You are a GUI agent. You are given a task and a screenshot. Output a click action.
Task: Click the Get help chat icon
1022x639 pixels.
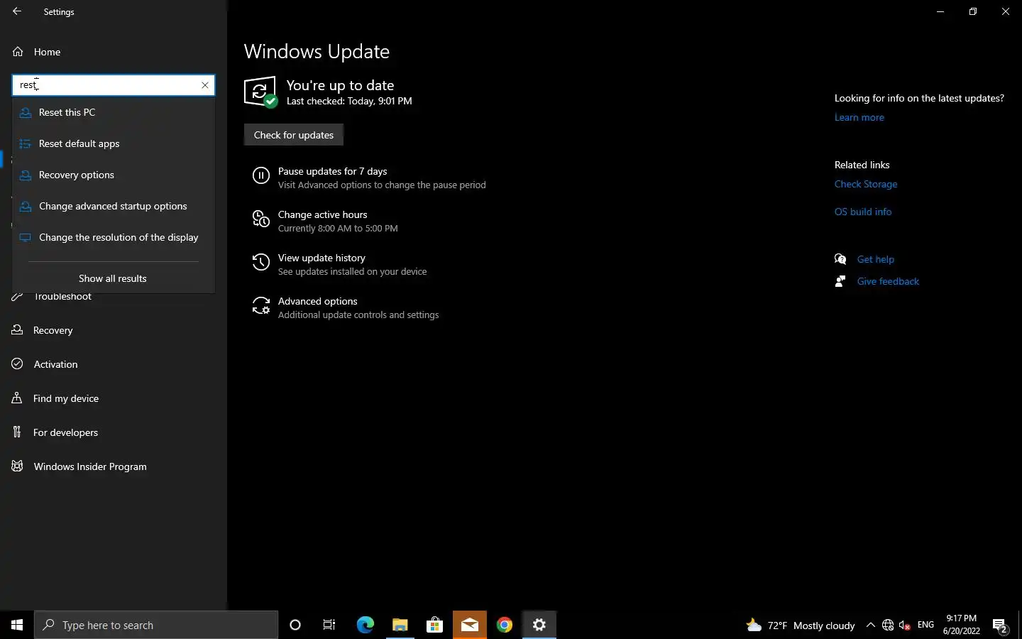(840, 259)
